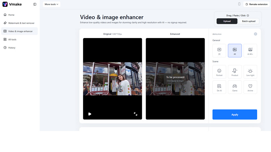
Task: Remove the demo.mov file with X
Action: click(x=255, y=34)
